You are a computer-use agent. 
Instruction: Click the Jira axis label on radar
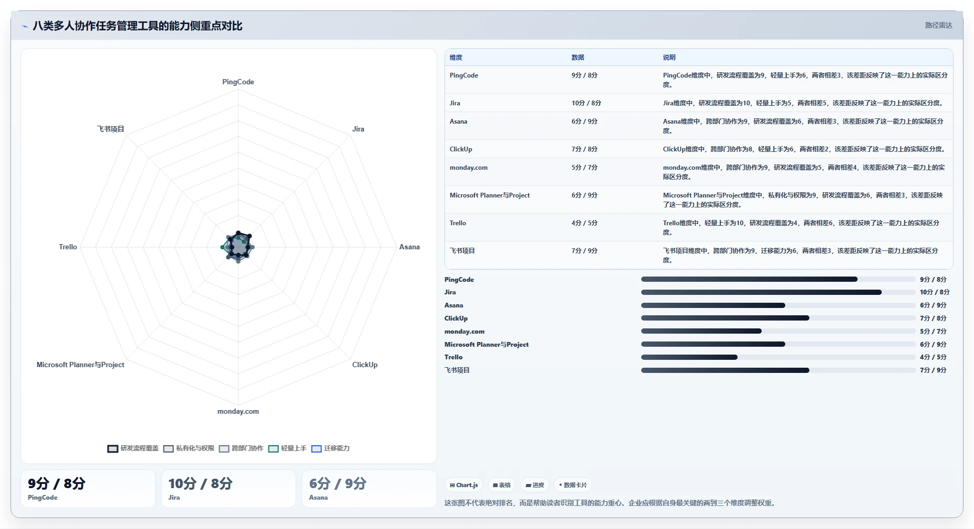click(358, 129)
